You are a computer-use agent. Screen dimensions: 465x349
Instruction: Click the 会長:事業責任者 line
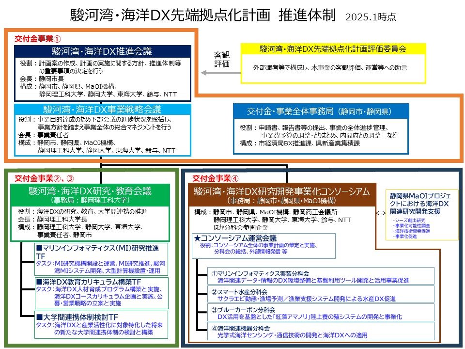(44, 135)
